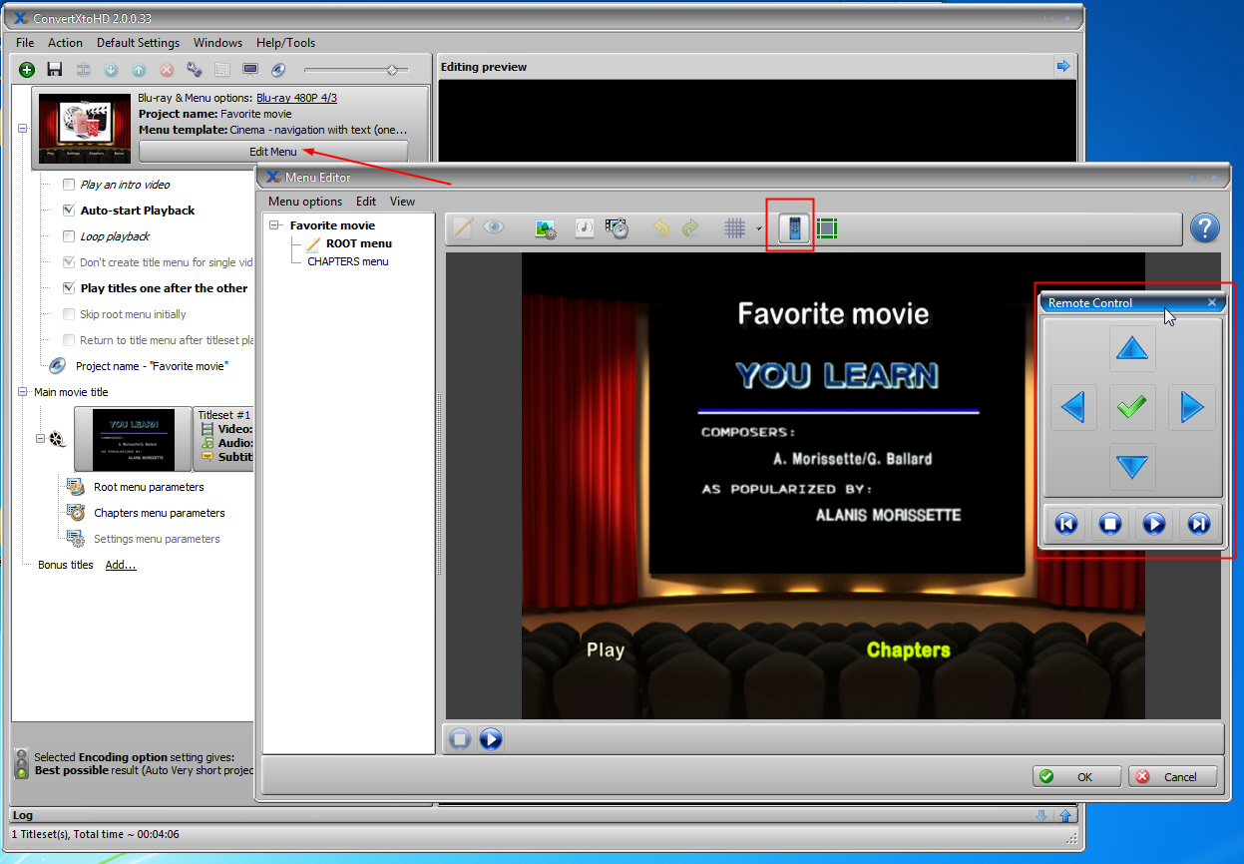The image size is (1244, 864).
Task: Click the Remote Control green checkmark
Action: coord(1132,407)
